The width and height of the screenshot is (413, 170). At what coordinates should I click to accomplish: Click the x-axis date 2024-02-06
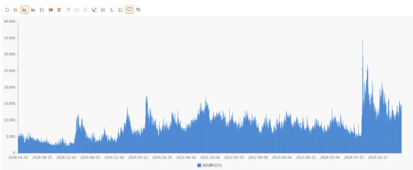coord(330,158)
